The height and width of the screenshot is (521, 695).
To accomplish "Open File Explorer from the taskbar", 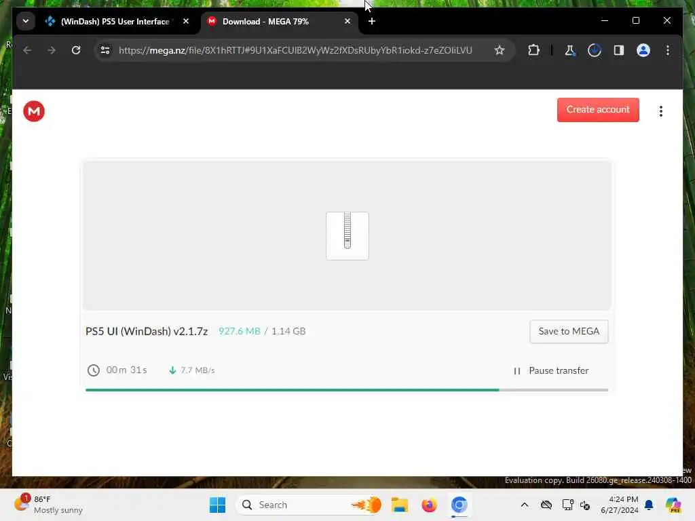I will pyautogui.click(x=399, y=505).
